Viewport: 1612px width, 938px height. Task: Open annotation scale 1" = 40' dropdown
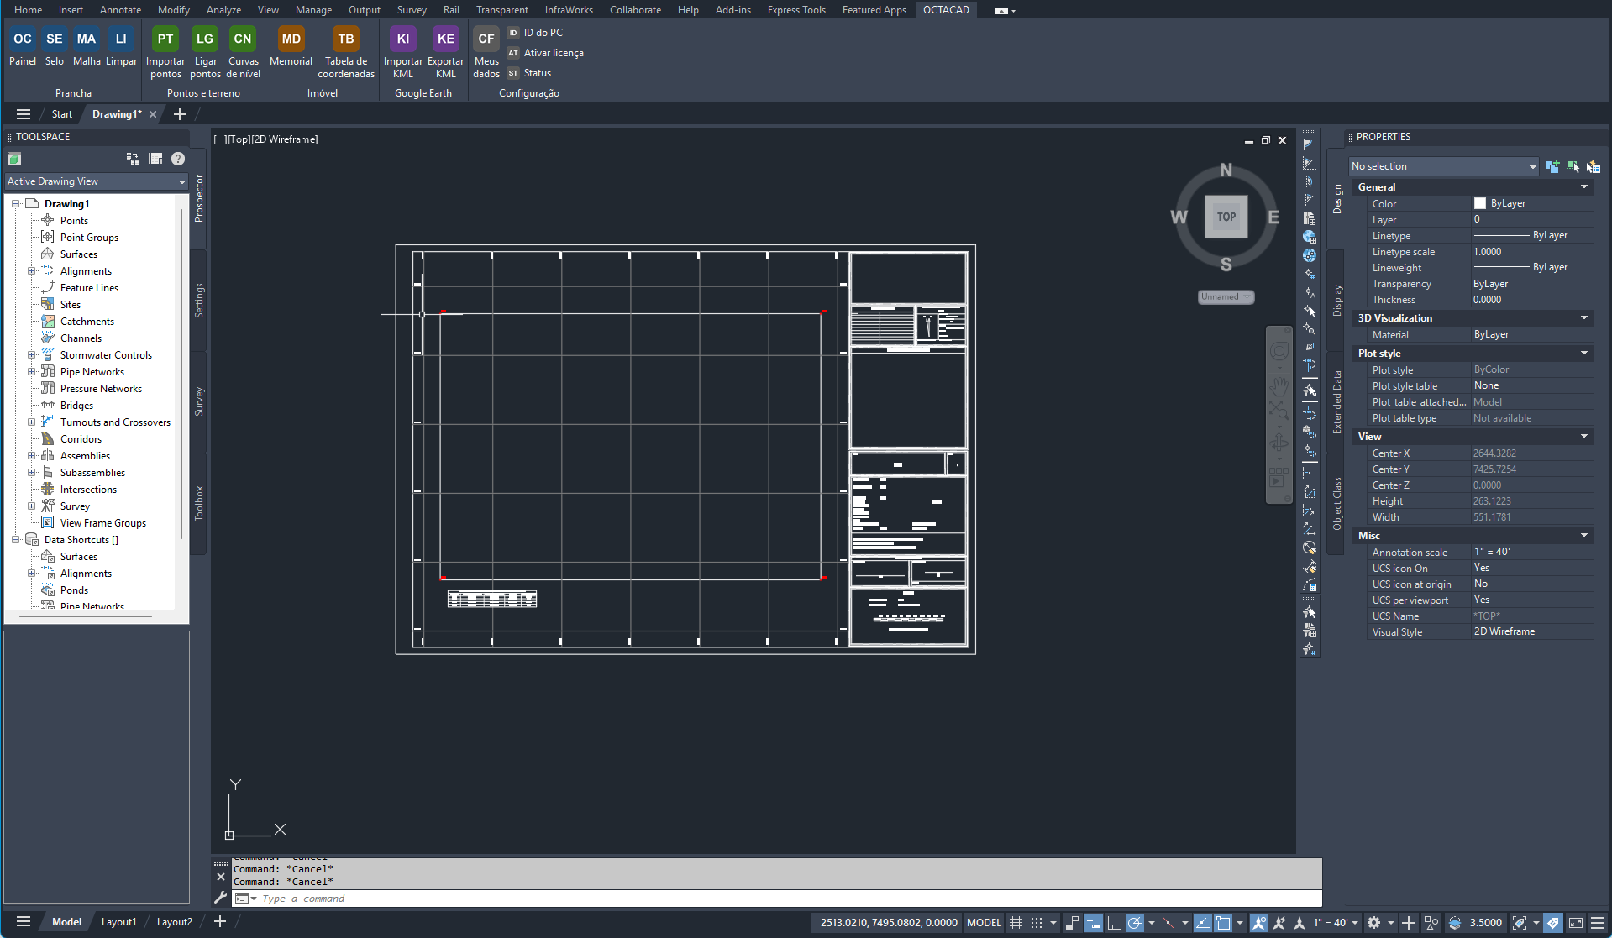coord(1336,922)
